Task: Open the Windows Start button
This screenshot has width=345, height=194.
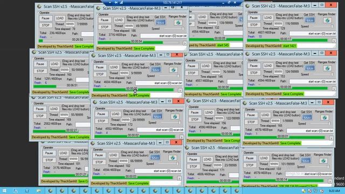Action: click(x=4, y=191)
